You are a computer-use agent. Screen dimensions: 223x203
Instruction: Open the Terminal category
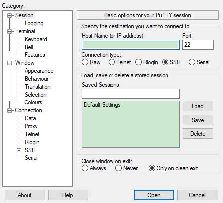point(25,31)
